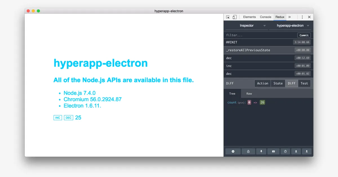Switch to the Elements tab

click(250, 17)
